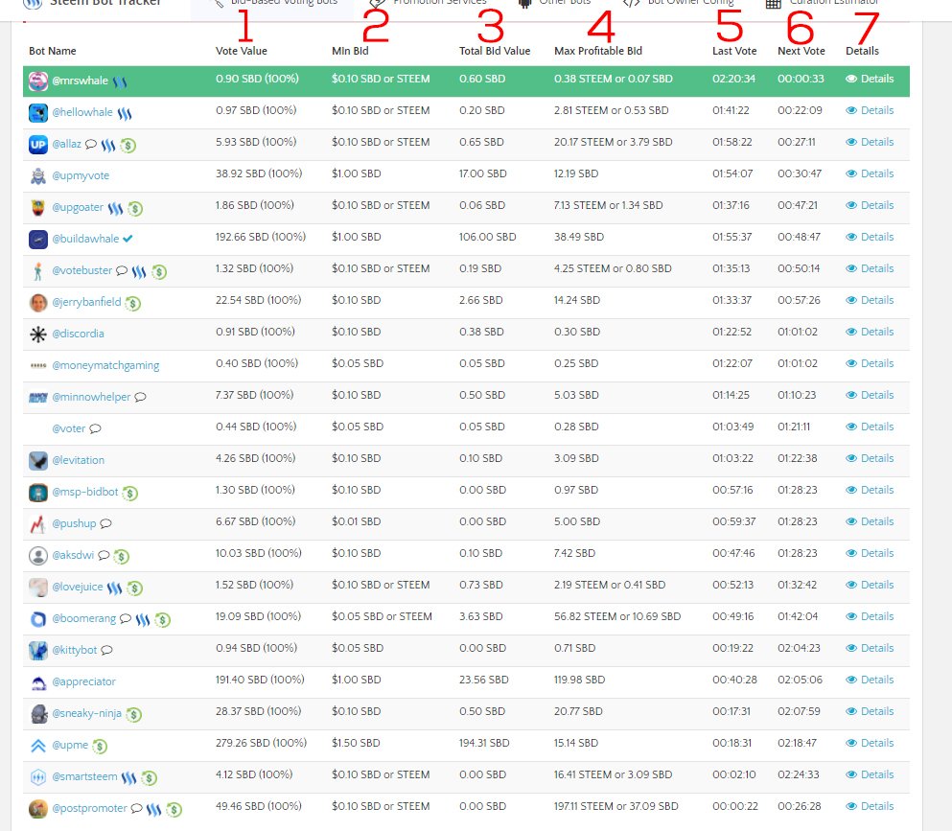Open the @upmyvote bot name link

[81, 176]
